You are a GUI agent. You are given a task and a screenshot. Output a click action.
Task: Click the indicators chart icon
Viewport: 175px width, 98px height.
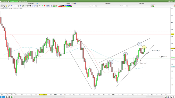(x=152, y=6)
